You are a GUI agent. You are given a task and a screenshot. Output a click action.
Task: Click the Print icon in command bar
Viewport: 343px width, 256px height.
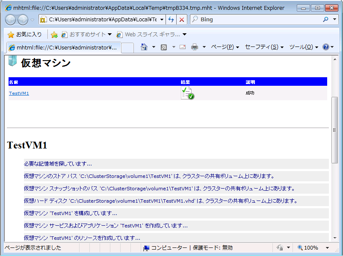195,47
